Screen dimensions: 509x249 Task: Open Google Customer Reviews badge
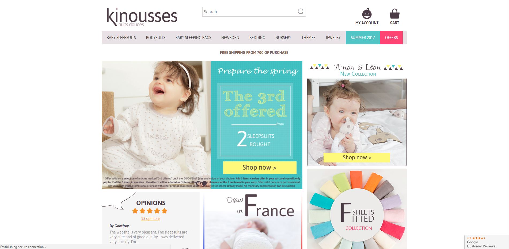(487, 242)
